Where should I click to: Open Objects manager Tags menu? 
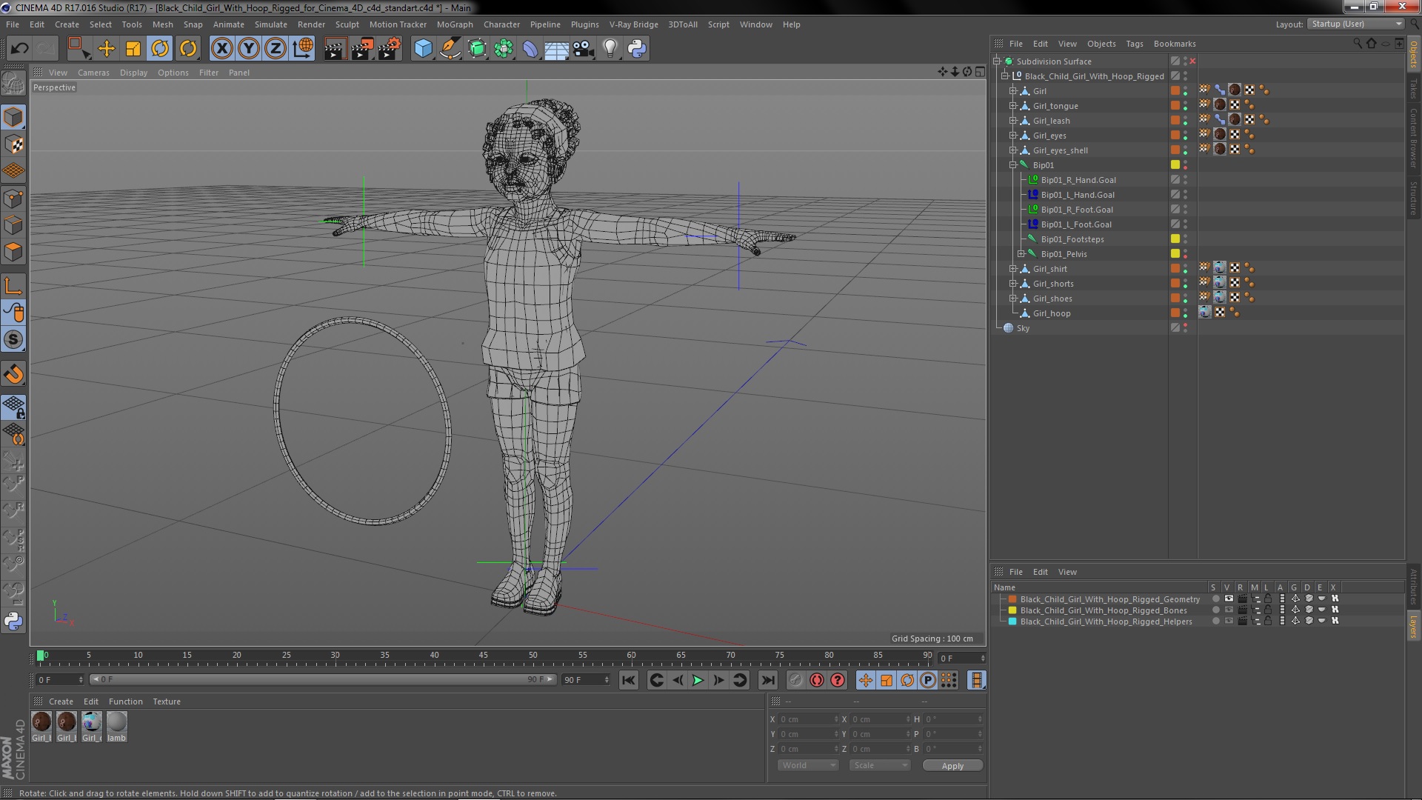point(1134,44)
